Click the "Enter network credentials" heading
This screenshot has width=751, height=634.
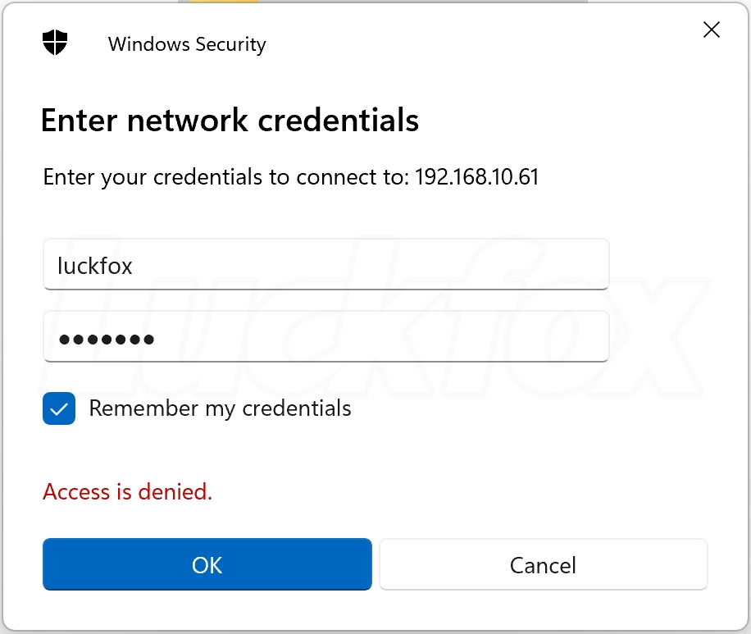coord(230,121)
